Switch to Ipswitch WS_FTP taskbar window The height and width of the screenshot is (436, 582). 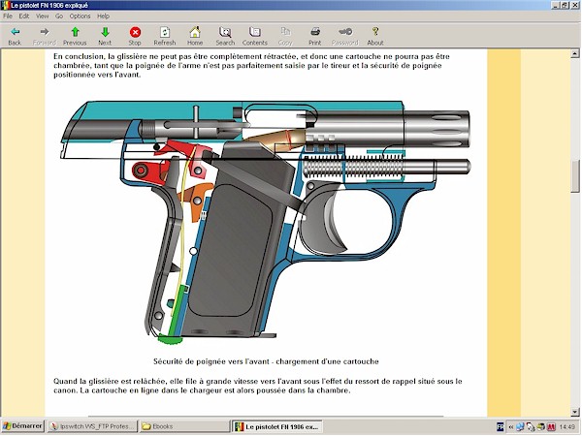(92, 426)
